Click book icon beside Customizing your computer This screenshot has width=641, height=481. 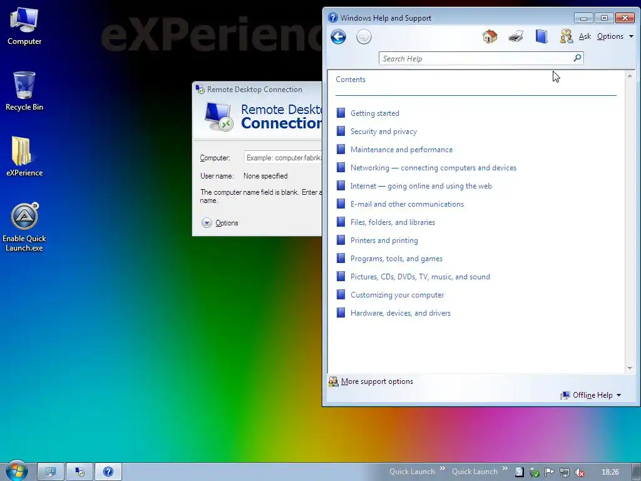(x=341, y=294)
